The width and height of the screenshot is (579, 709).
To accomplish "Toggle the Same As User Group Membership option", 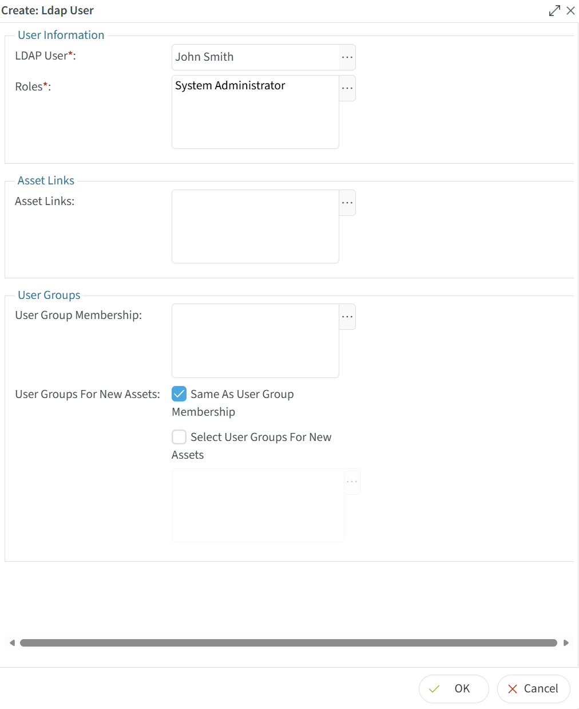I will click(x=179, y=393).
